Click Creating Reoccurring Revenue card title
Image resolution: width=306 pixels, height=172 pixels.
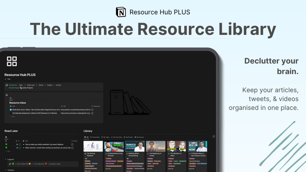pos(115,155)
